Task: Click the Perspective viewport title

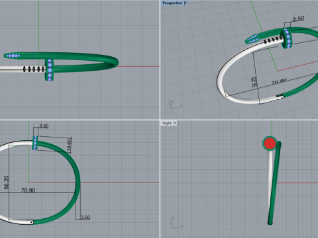Action: (172, 3)
